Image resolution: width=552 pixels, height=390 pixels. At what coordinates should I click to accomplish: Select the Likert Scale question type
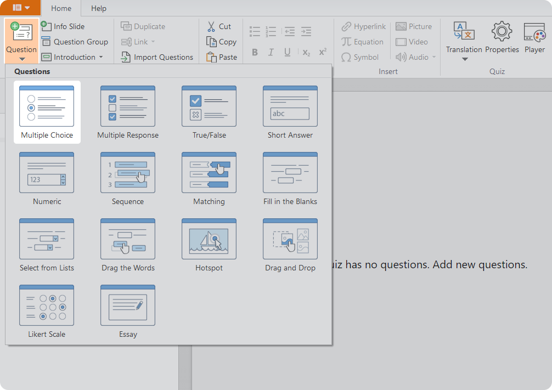pos(47,306)
